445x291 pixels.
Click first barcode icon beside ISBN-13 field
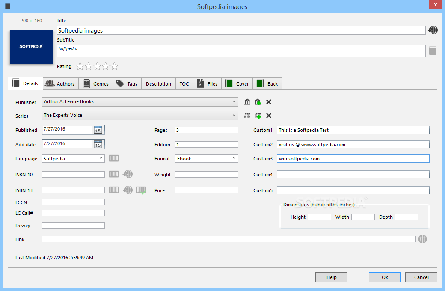tap(114, 190)
